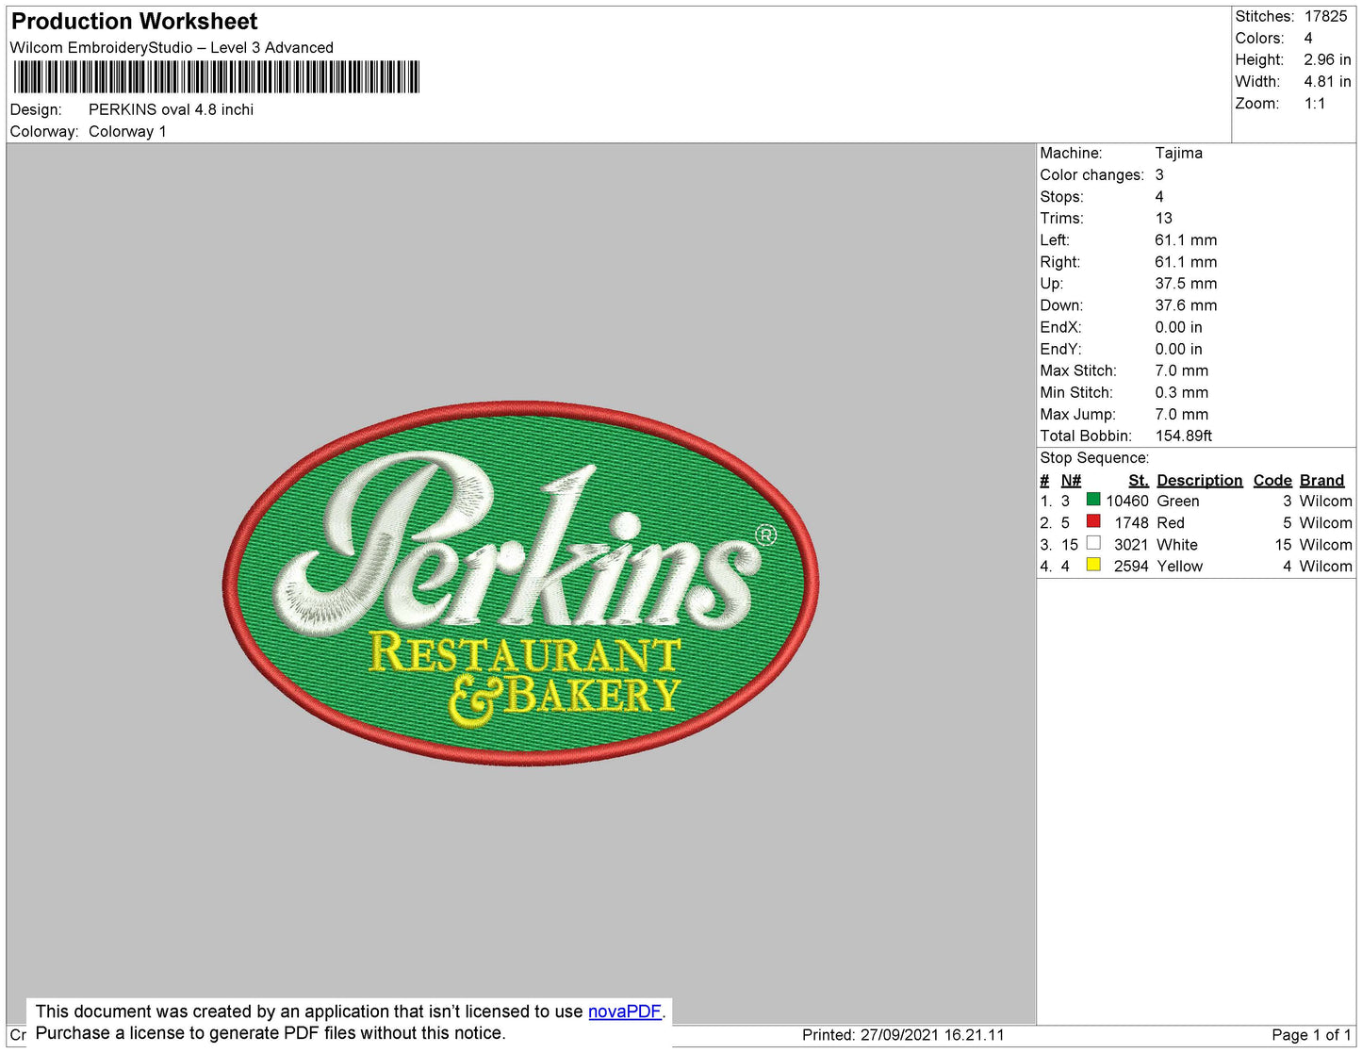Image resolution: width=1362 pixels, height=1053 pixels.
Task: Click the Green stitch count 10460
Action: click(x=1127, y=501)
